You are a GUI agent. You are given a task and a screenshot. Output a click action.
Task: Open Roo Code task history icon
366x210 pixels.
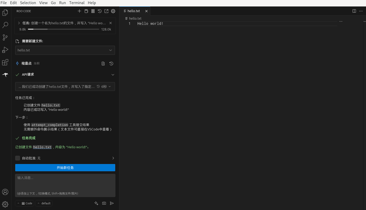tap(100, 11)
